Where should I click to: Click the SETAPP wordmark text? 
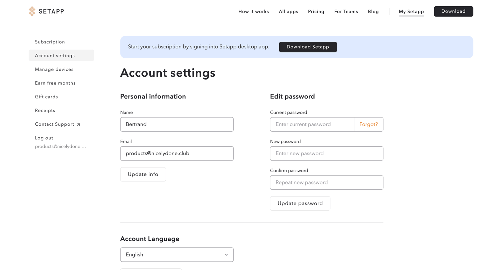coord(51,11)
